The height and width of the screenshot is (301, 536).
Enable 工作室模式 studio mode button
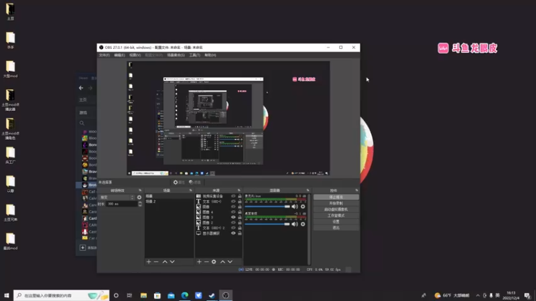point(336,215)
